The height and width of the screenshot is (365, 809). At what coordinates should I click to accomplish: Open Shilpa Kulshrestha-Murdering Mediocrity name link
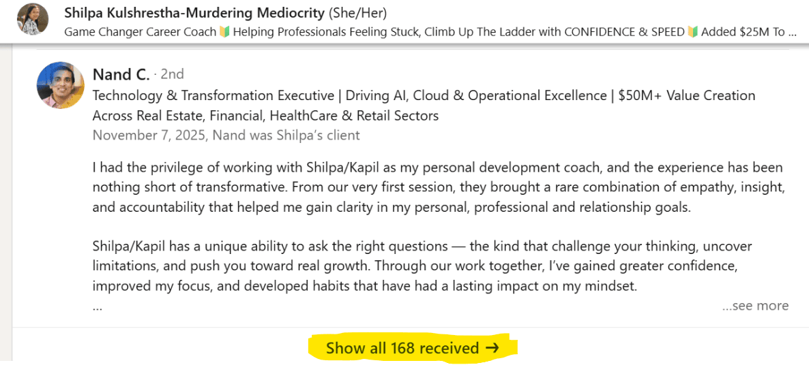coord(194,13)
